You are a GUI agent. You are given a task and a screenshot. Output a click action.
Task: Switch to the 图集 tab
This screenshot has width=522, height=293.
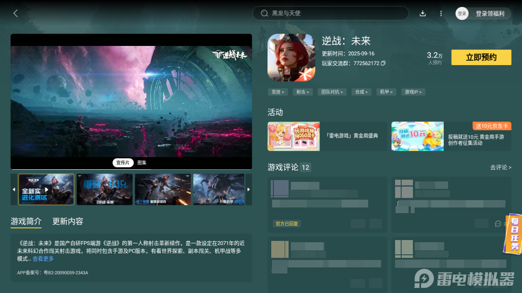(x=142, y=162)
